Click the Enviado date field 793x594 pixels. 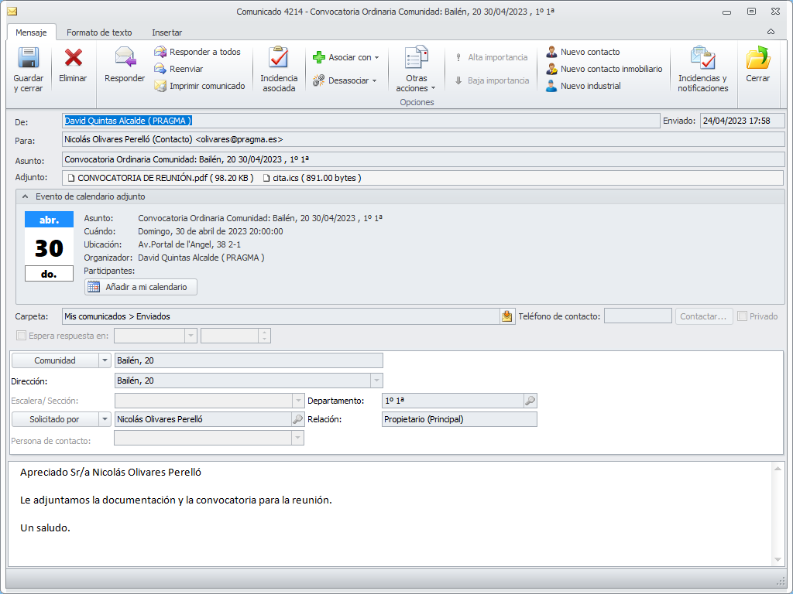[742, 121]
